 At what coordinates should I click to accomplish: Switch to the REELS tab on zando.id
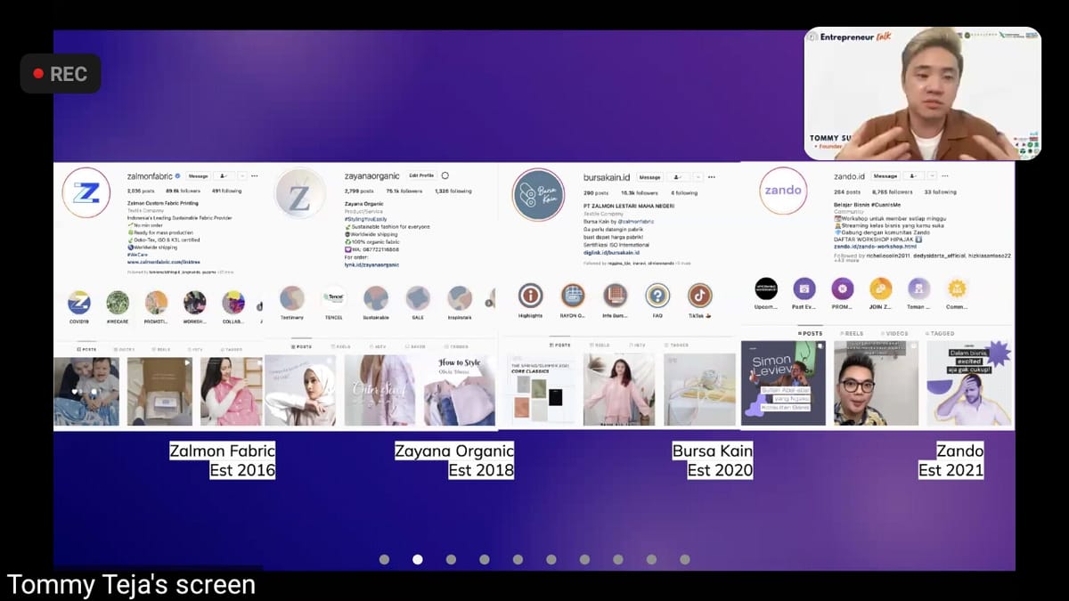tap(853, 333)
